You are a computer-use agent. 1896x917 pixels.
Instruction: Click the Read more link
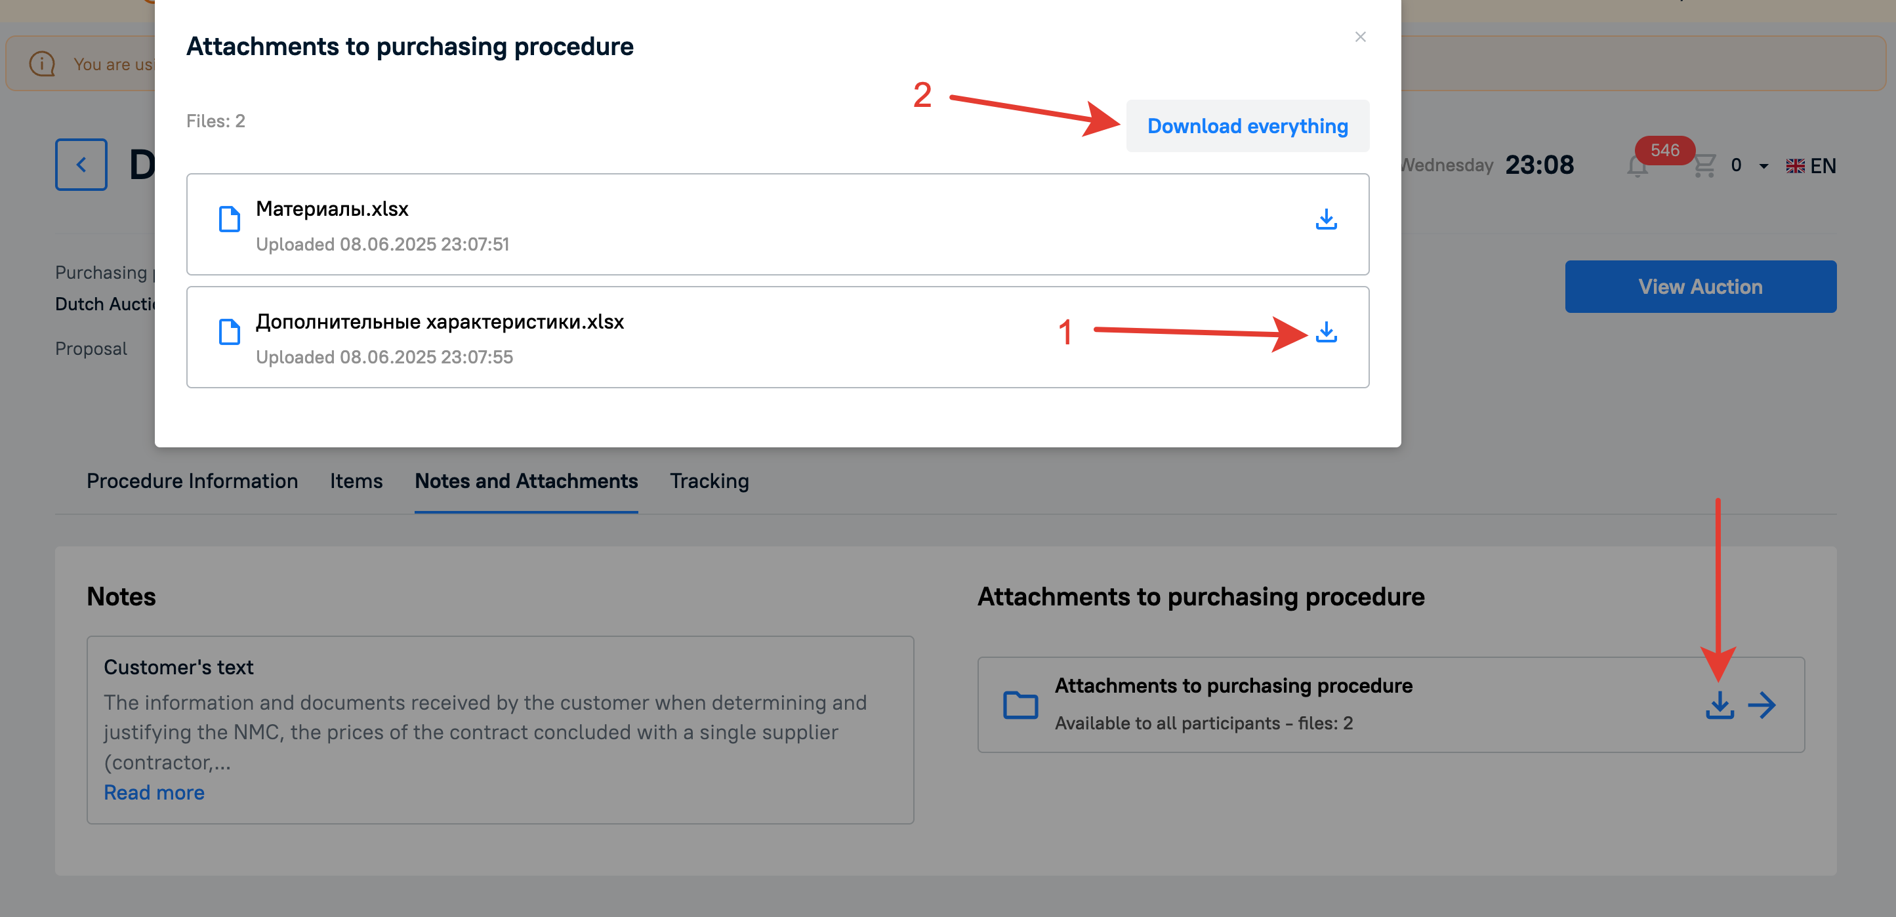(154, 792)
